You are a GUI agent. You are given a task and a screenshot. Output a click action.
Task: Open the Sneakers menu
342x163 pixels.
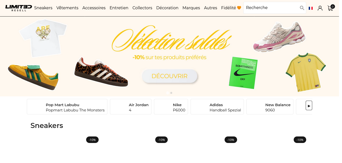[43, 8]
